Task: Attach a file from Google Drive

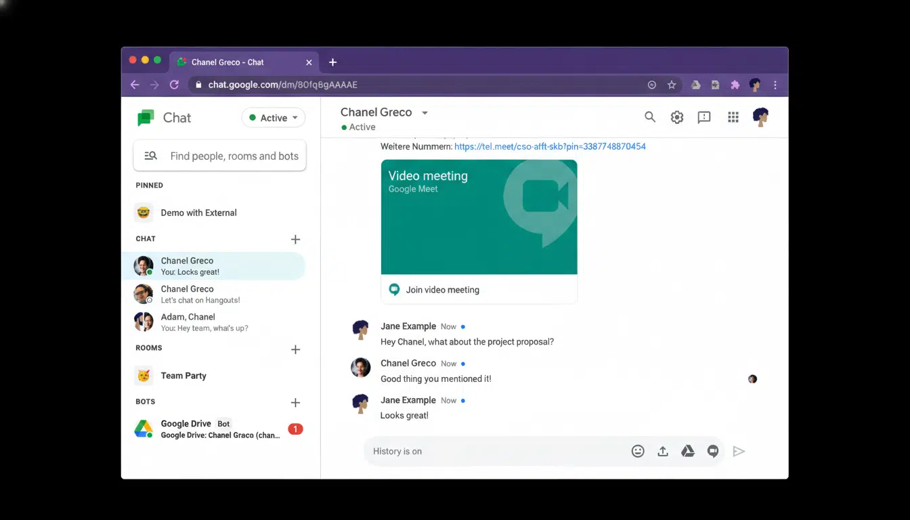Action: (x=687, y=451)
